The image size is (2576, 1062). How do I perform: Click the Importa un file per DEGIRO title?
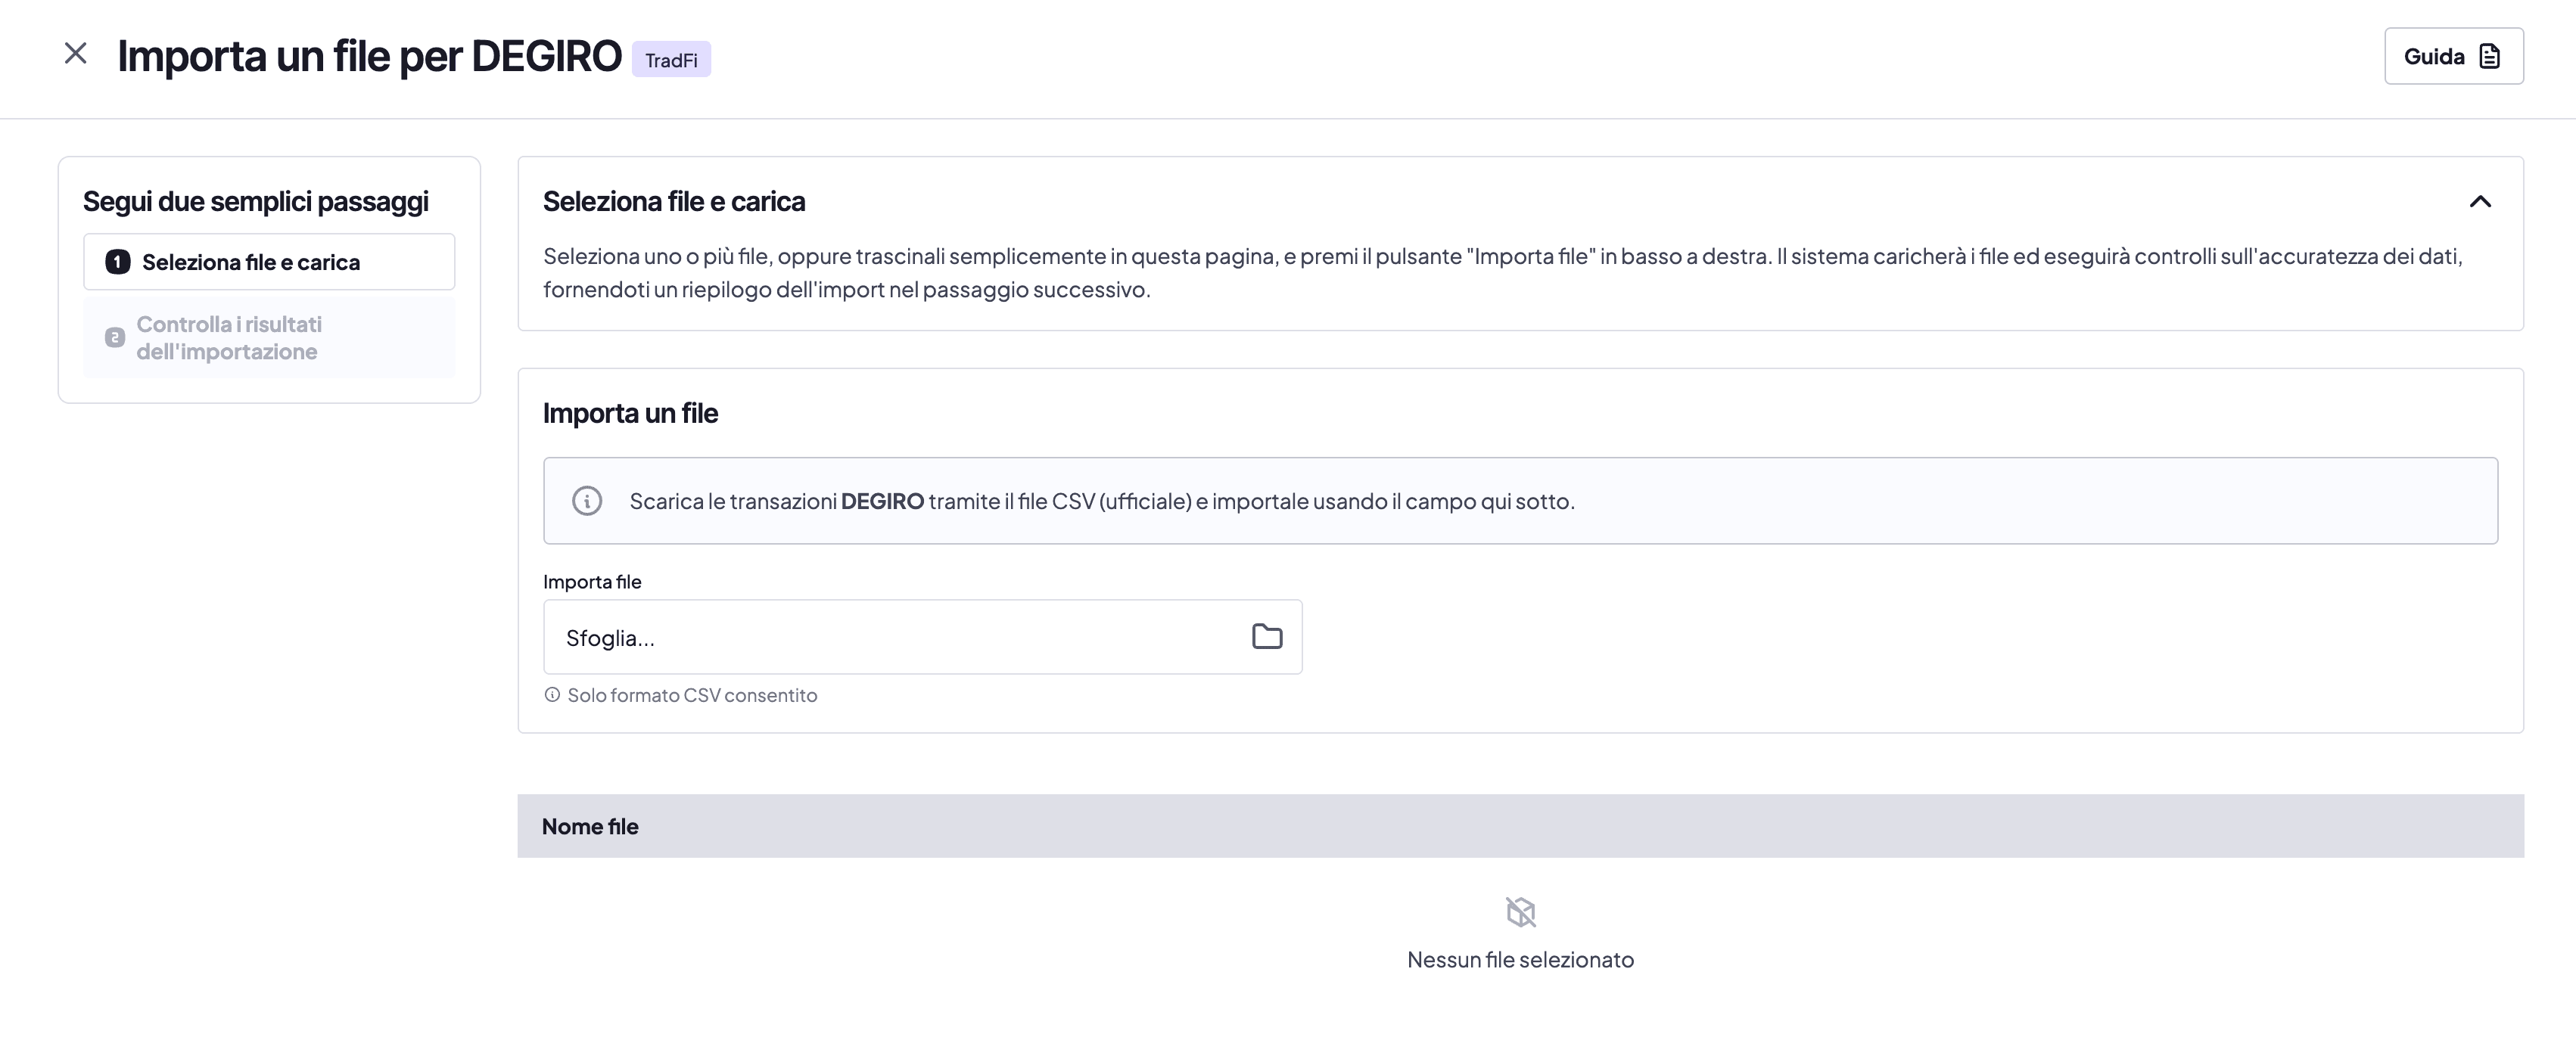[x=369, y=57]
